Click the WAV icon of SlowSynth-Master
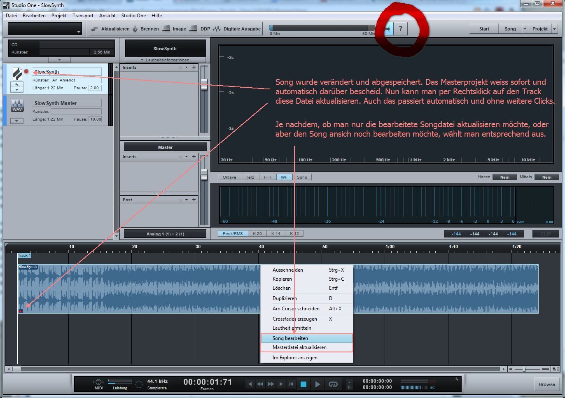This screenshot has width=565, height=398. [17, 105]
